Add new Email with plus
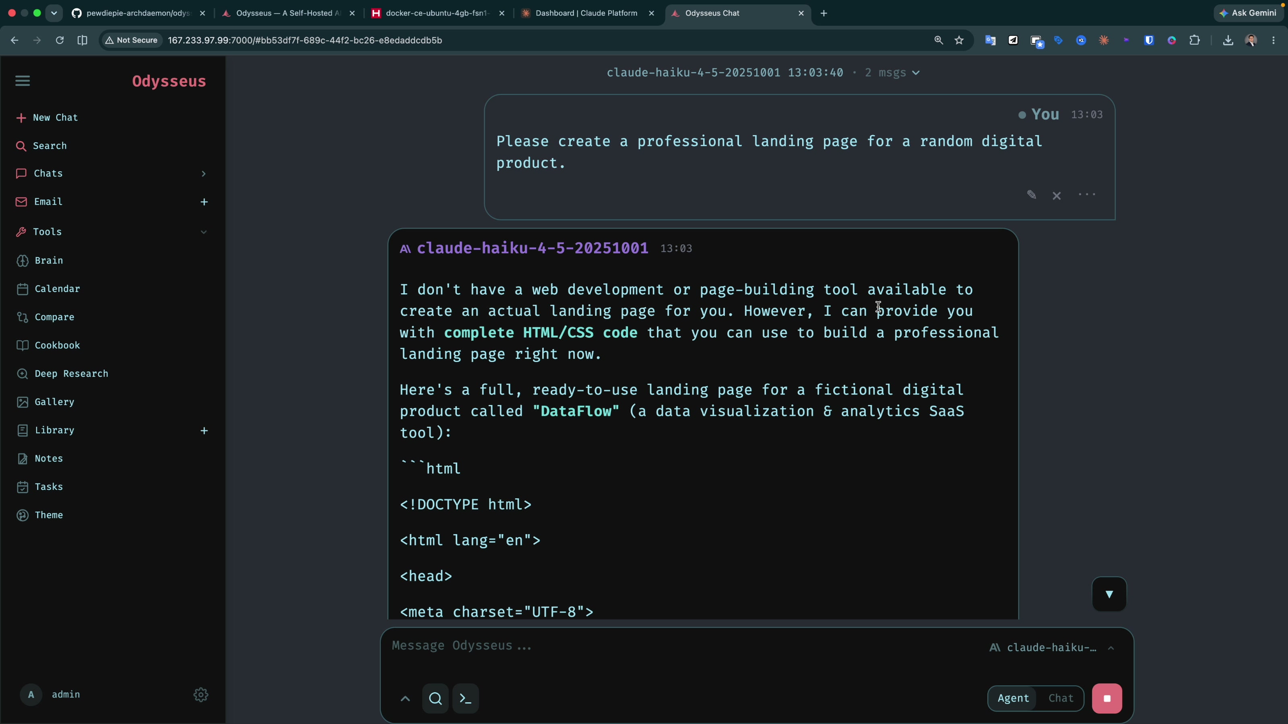1288x724 pixels. pos(204,202)
